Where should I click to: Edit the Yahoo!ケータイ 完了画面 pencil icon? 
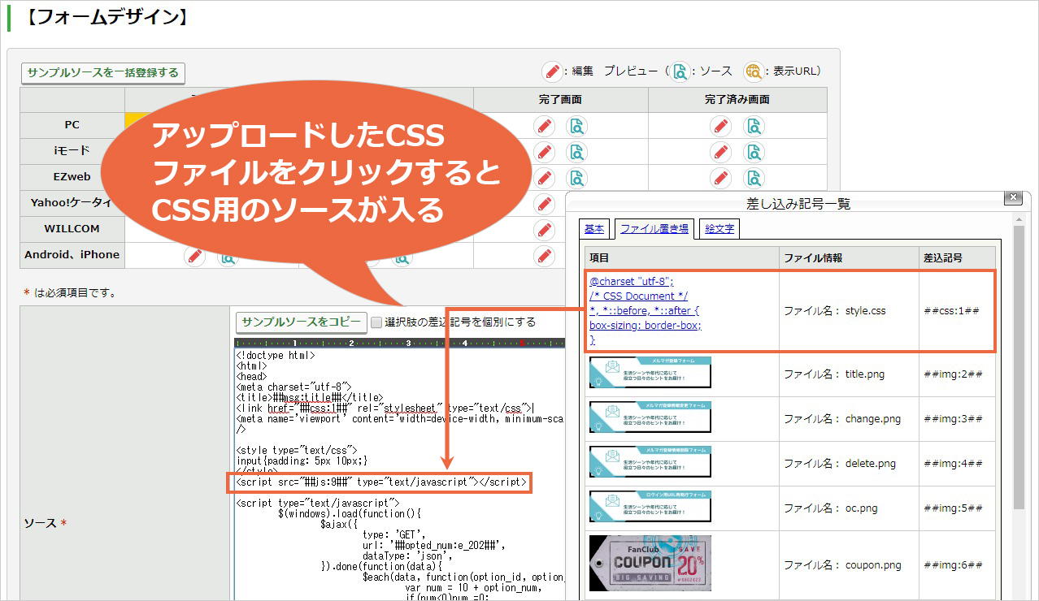click(545, 204)
